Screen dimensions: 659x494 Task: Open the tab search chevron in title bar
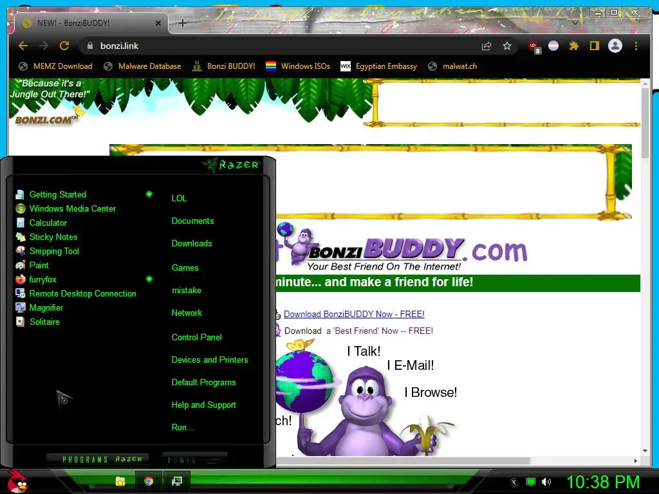pyautogui.click(x=575, y=23)
